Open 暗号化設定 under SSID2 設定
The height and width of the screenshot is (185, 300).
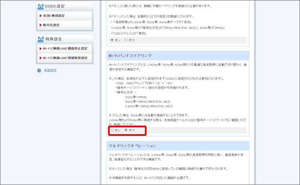[64, 25]
